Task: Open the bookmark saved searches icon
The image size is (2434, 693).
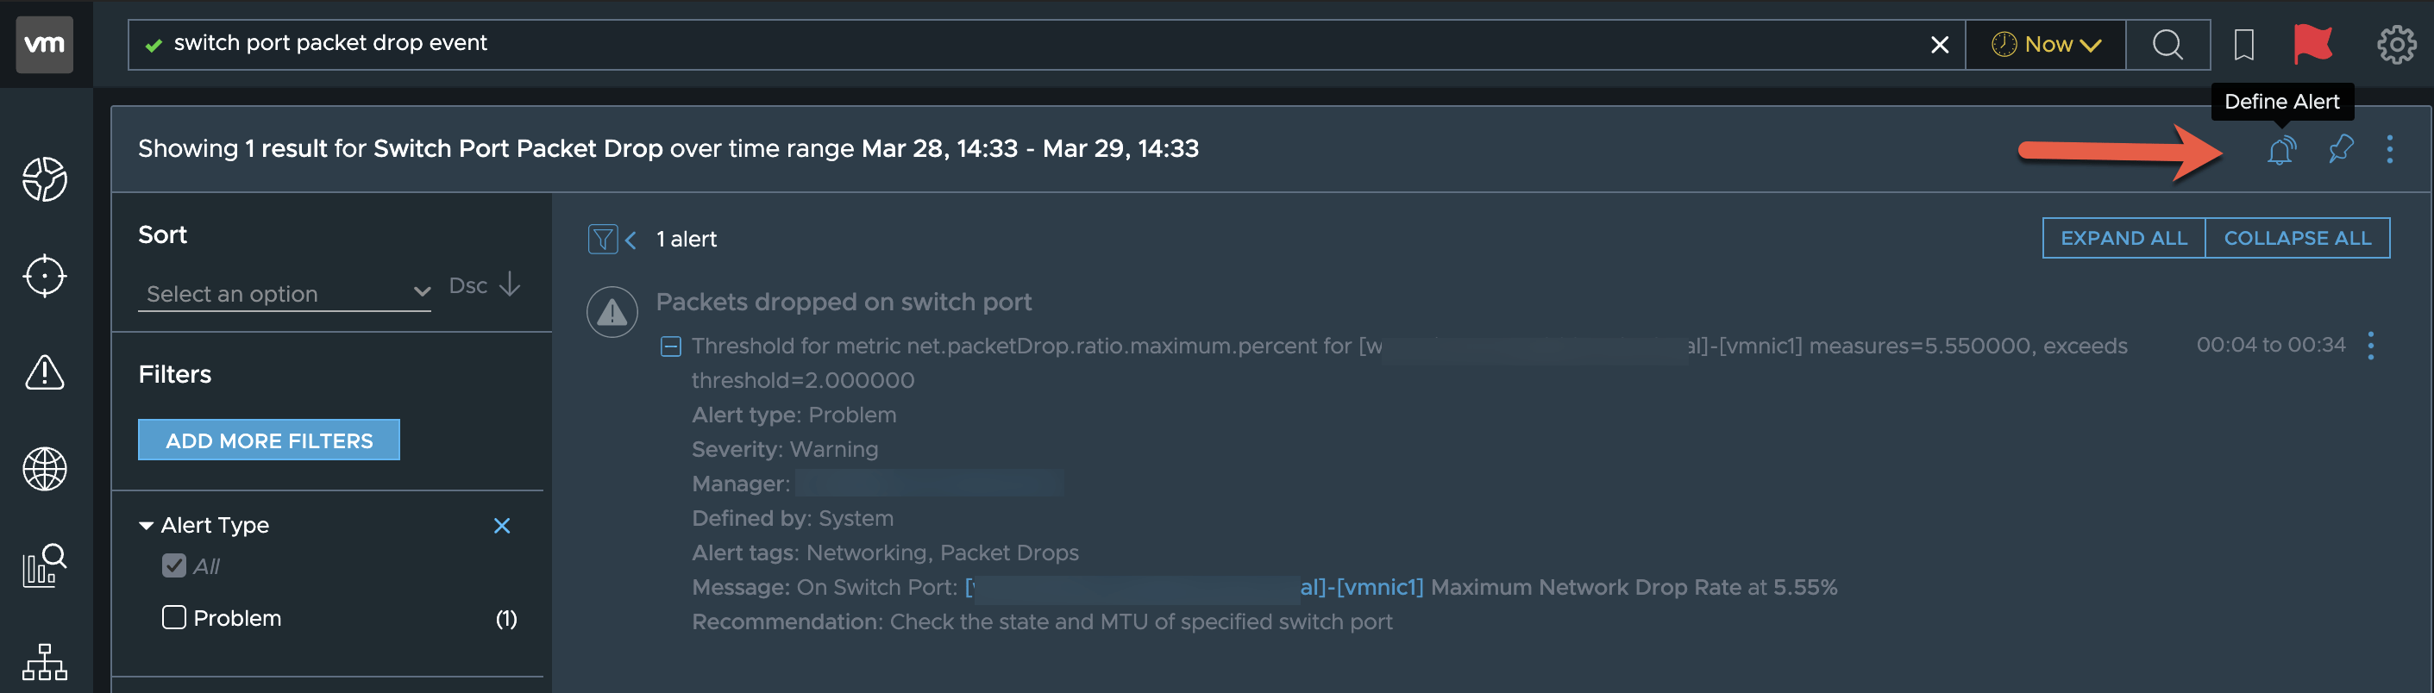Action: (2243, 44)
